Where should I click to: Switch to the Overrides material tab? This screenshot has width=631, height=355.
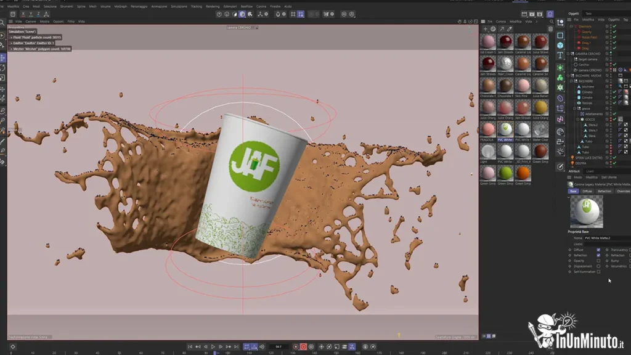(624, 191)
